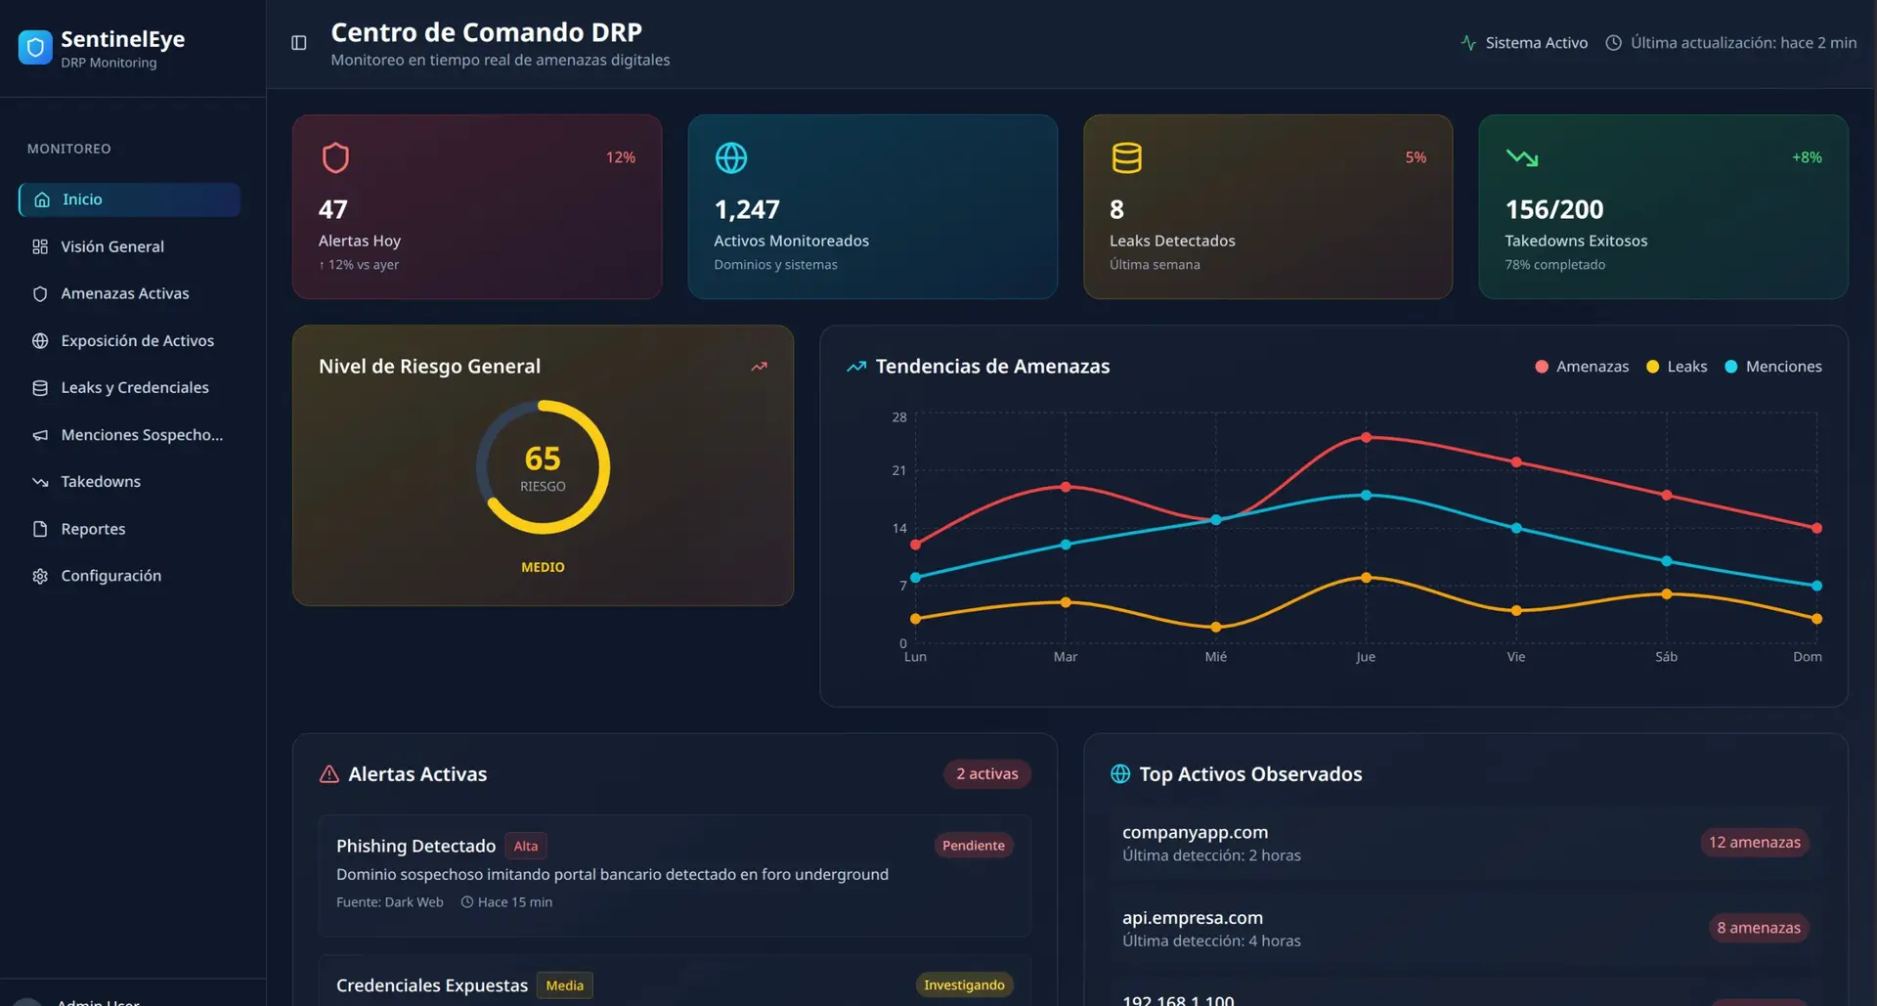1877x1006 pixels.
Task: Click the shield icon of Amenazas Activas
Action: click(x=40, y=293)
